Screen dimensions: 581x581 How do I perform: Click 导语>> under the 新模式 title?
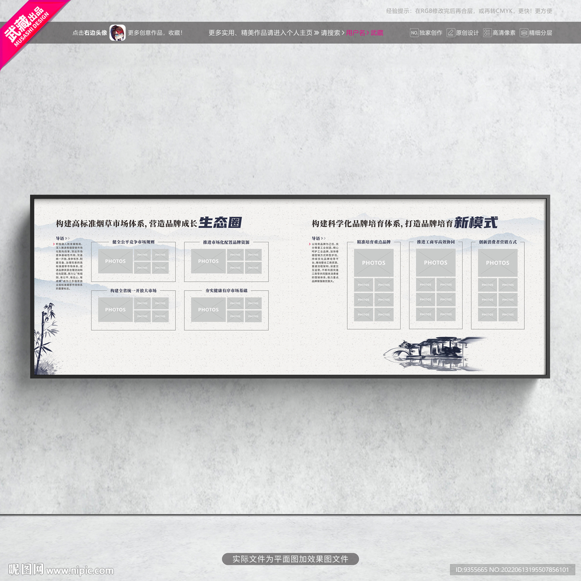coord(318,238)
